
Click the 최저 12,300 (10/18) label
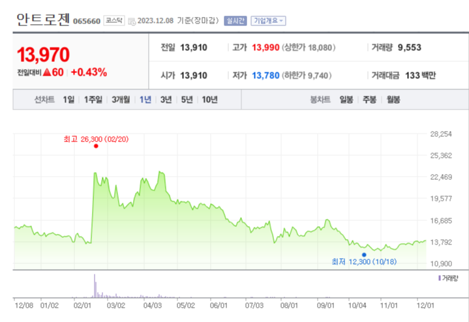(364, 262)
